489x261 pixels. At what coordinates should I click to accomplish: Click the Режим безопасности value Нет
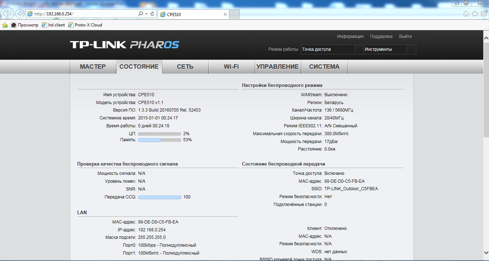328,197
